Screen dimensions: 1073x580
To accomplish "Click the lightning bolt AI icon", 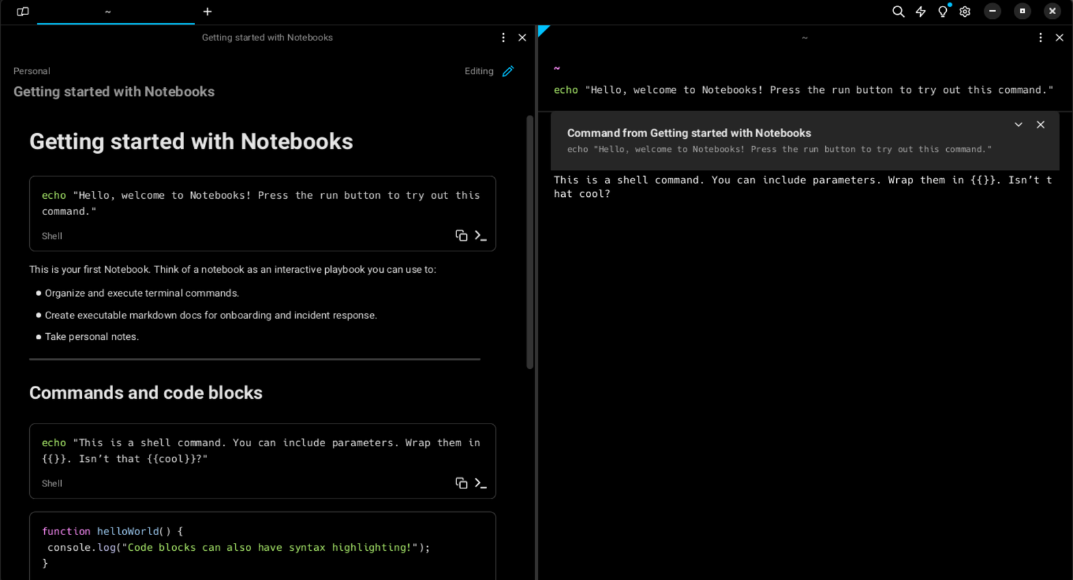I will click(921, 12).
